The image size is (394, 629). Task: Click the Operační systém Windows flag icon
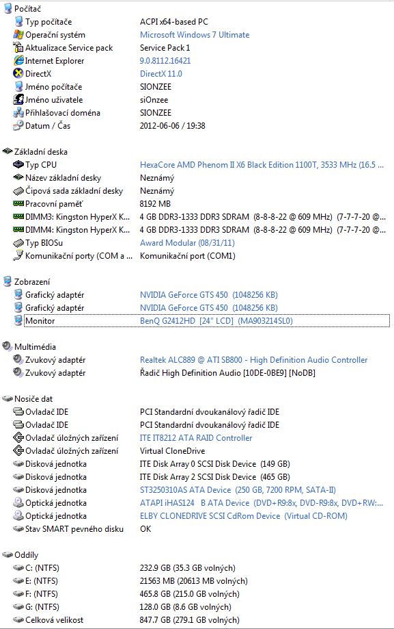18,34
